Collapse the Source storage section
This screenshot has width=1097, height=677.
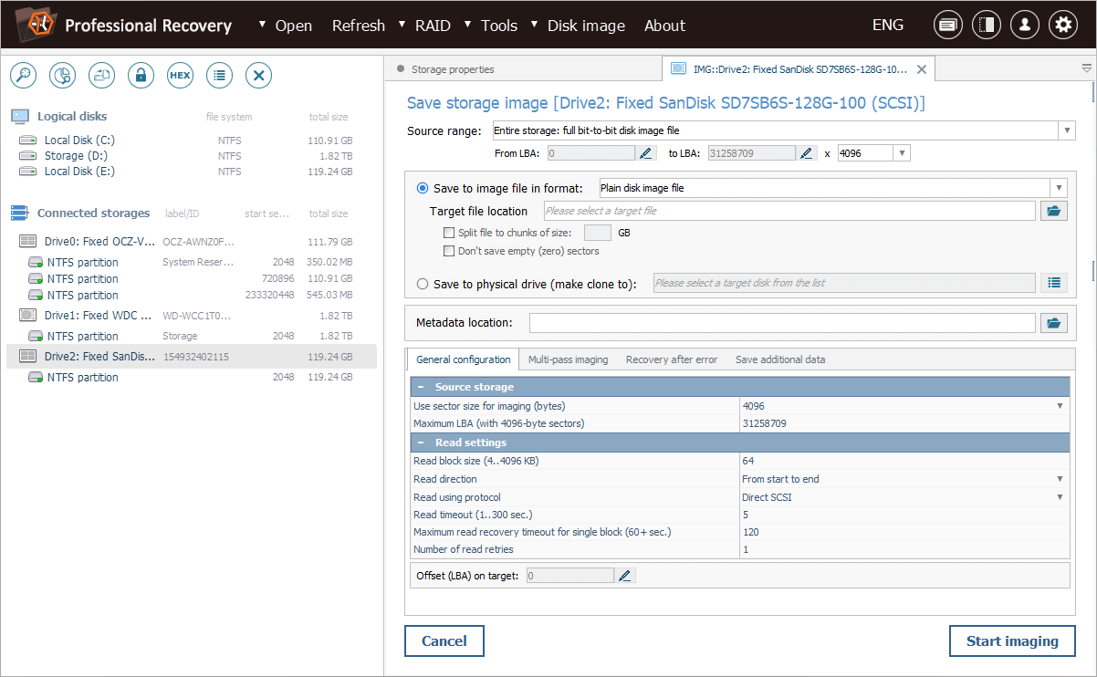(422, 387)
